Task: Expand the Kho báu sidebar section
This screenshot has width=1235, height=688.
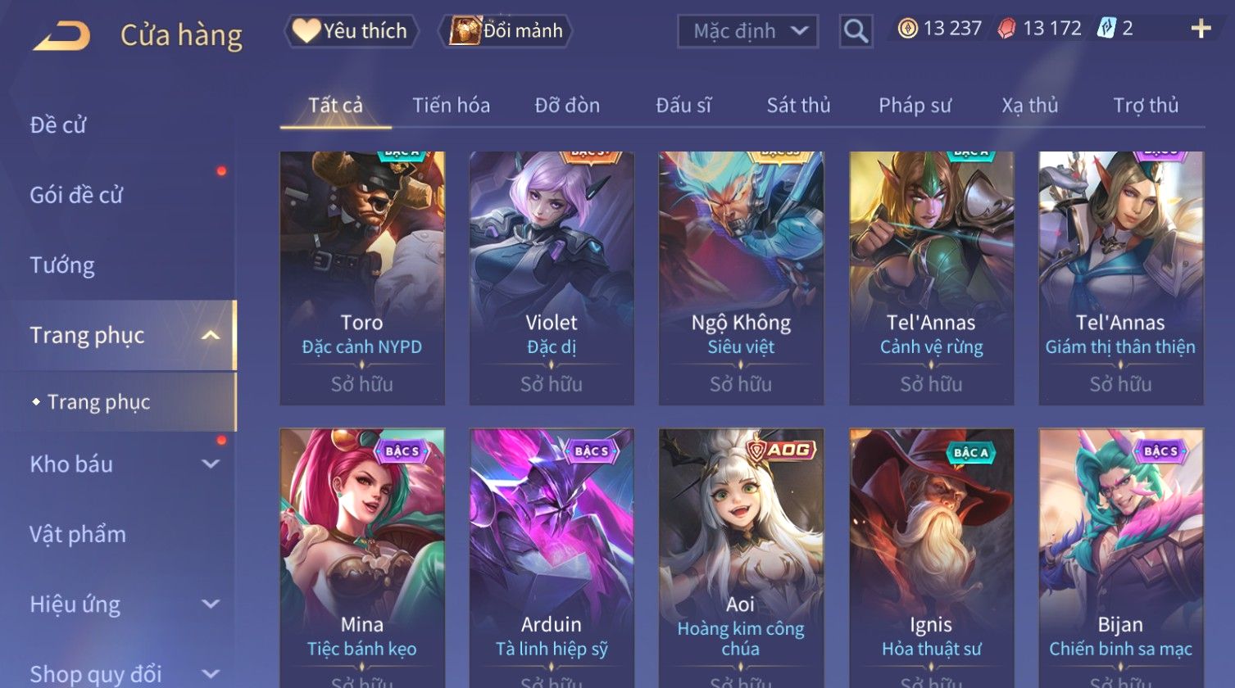Action: click(211, 464)
